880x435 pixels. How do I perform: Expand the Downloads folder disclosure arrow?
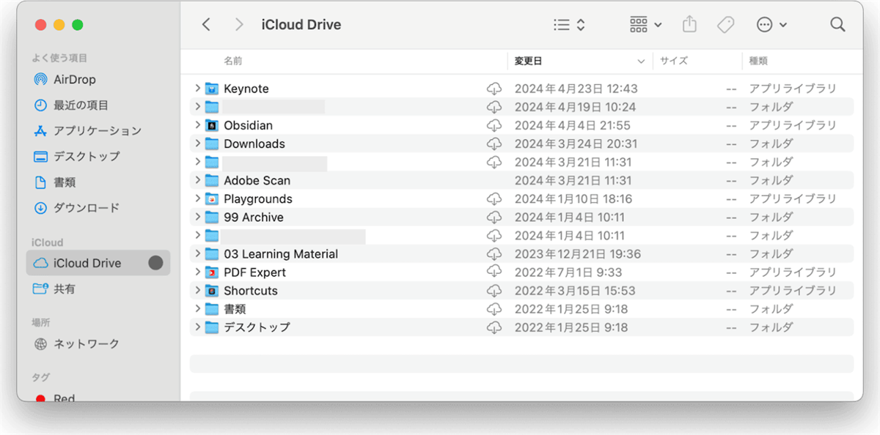point(197,144)
